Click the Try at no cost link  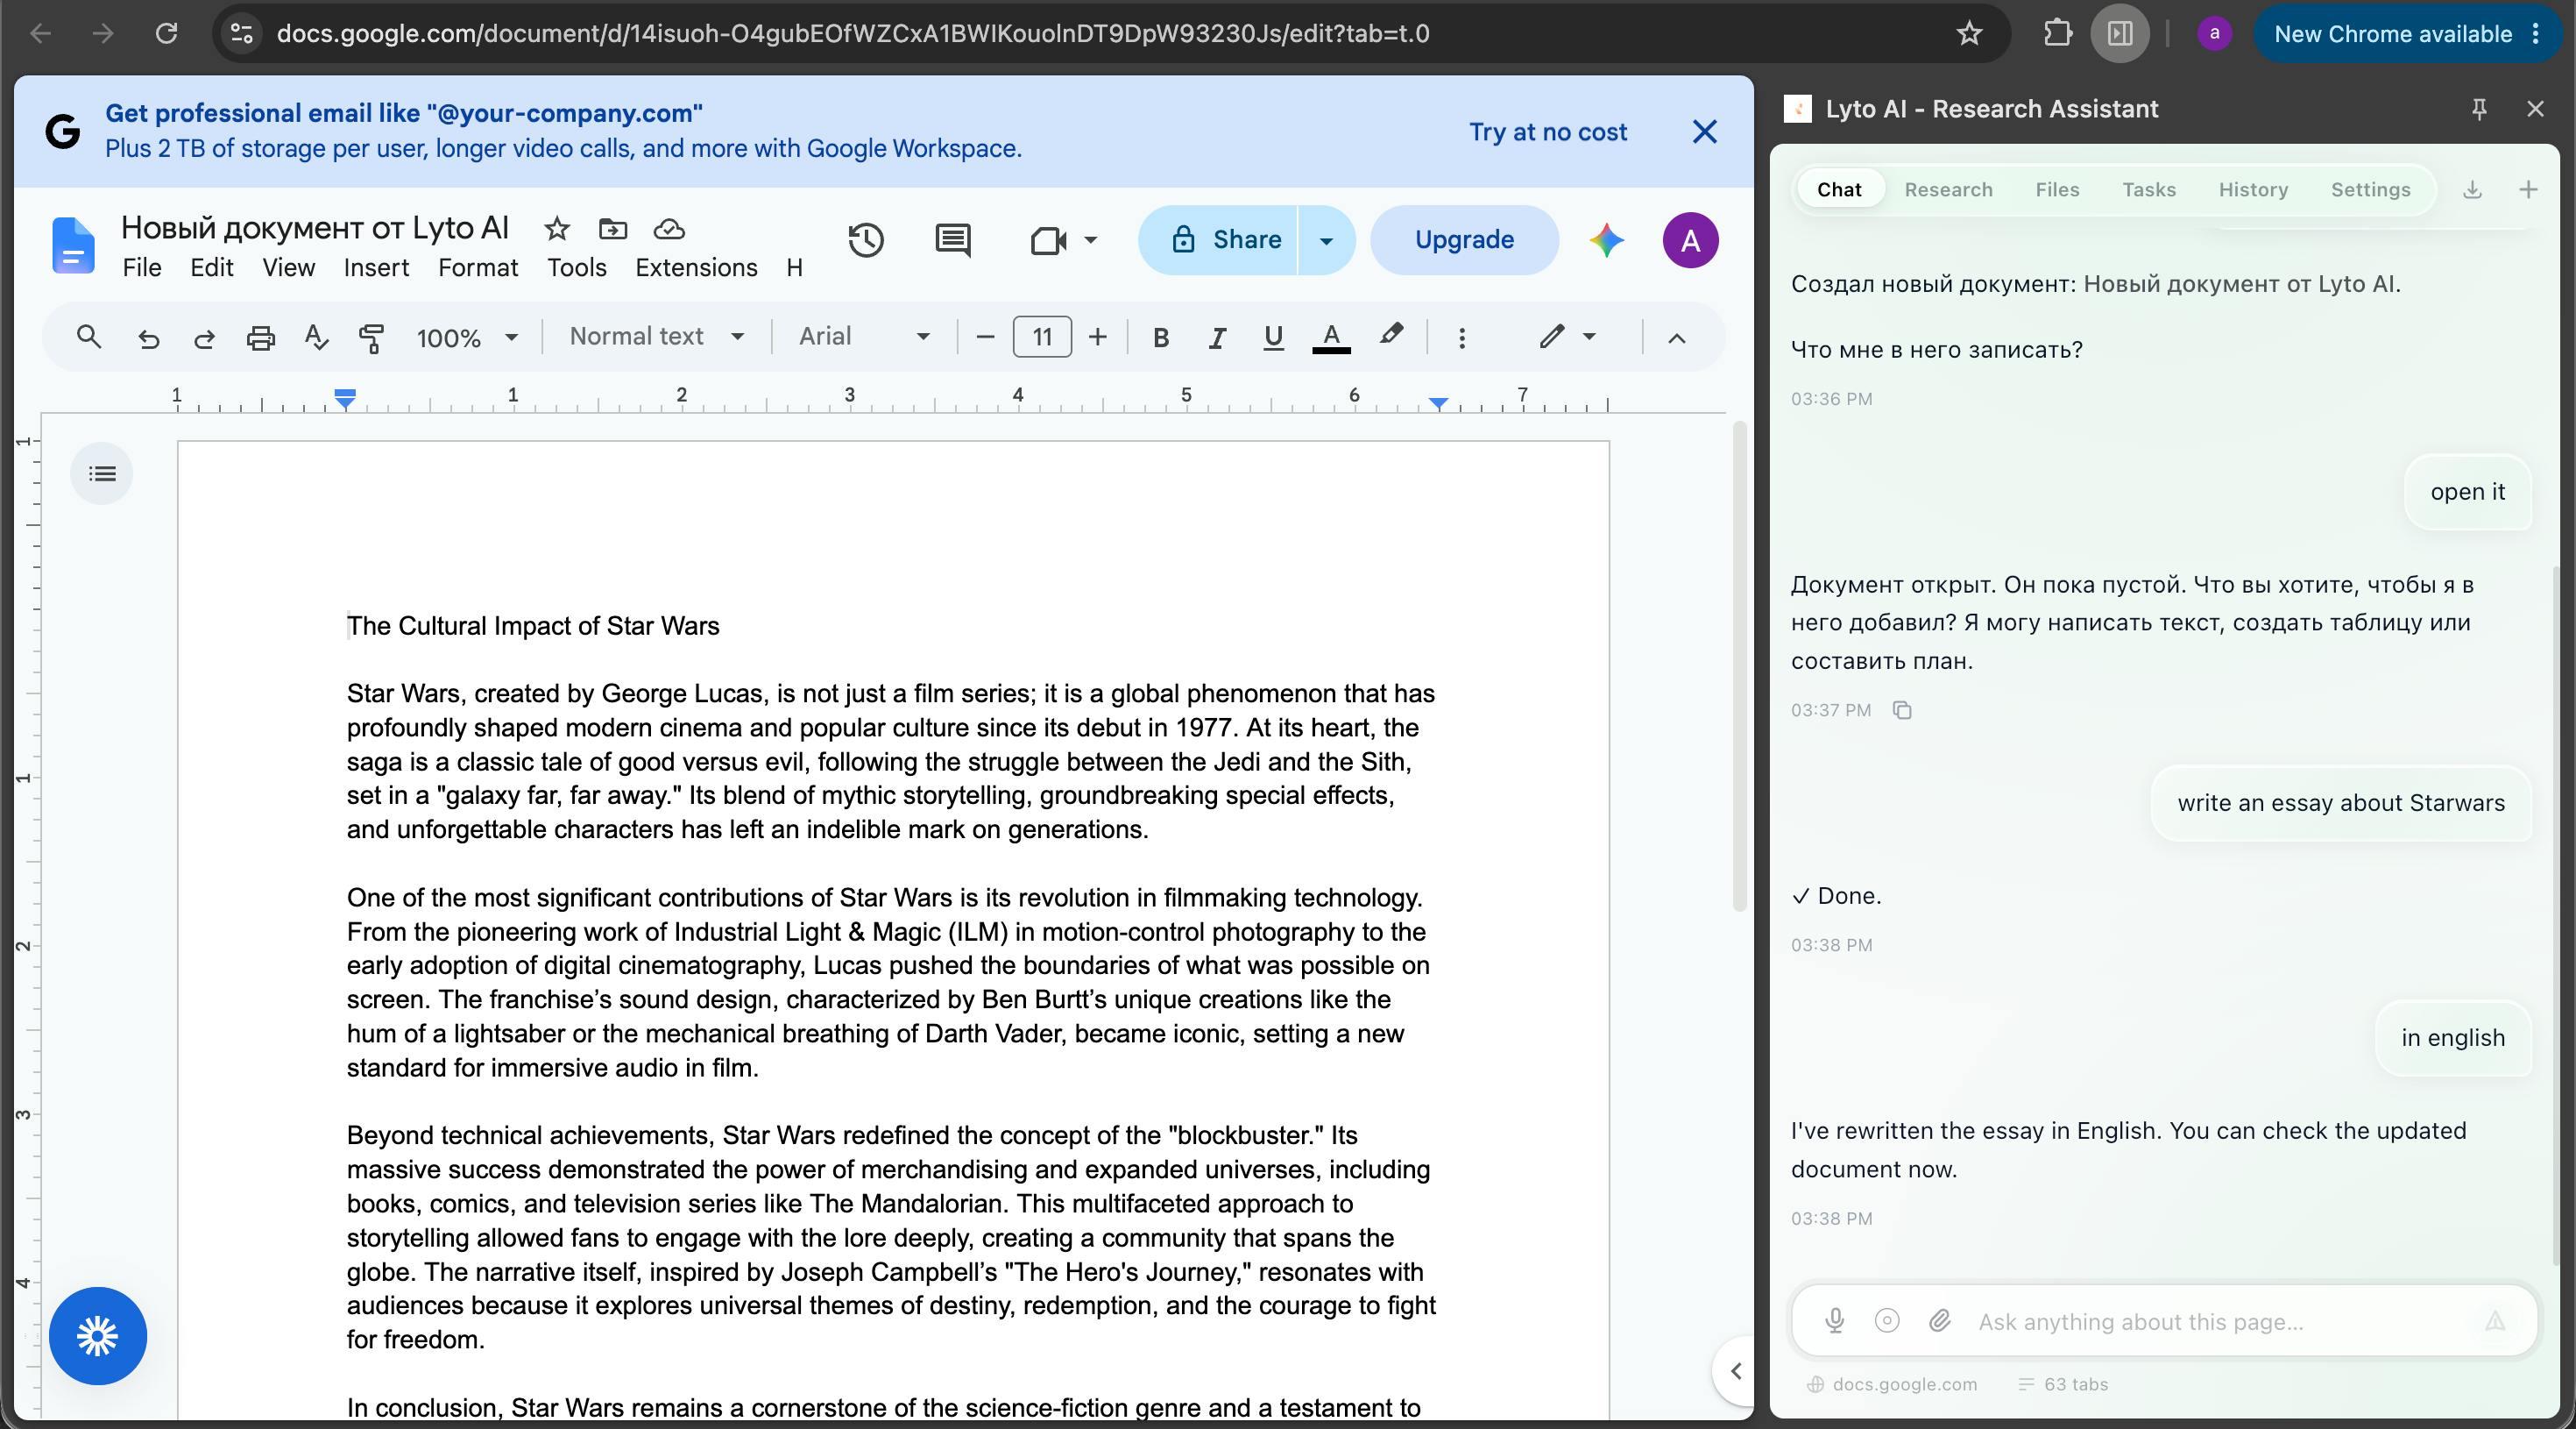point(1548,132)
